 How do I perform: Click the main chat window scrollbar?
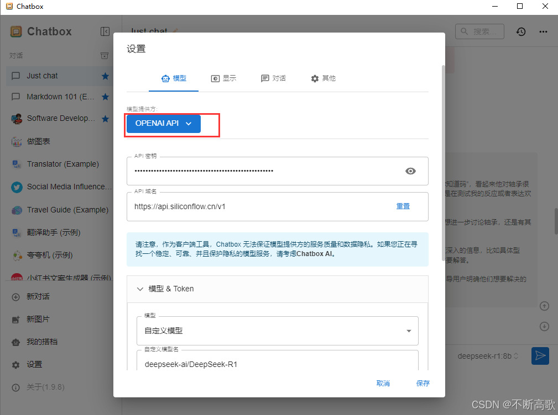[x=556, y=221]
